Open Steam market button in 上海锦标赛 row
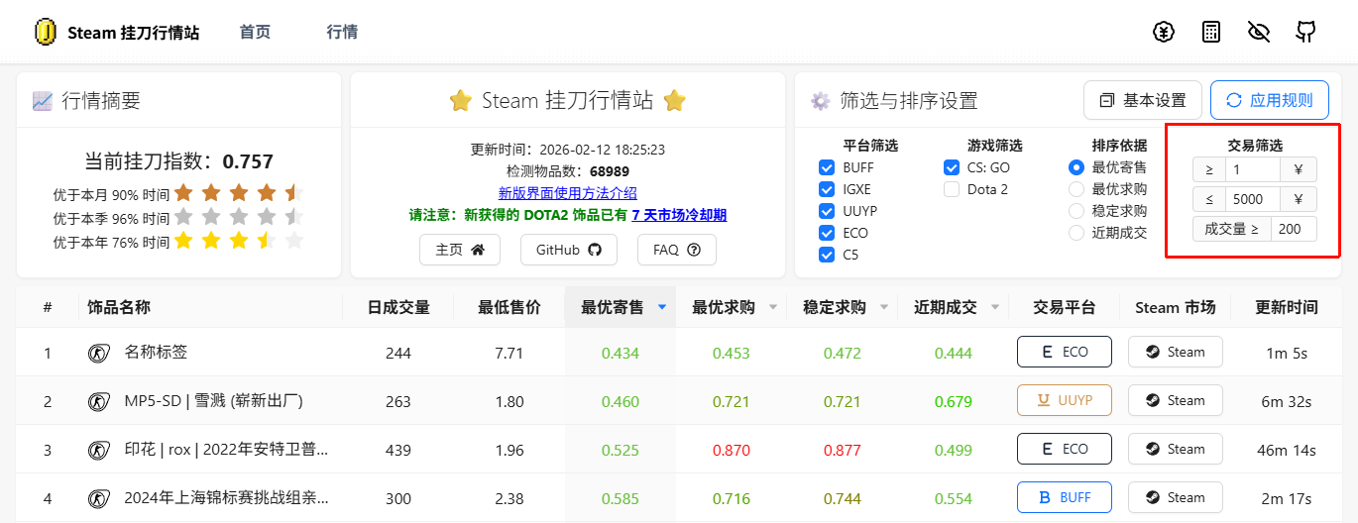This screenshot has width=1358, height=523. click(1176, 497)
